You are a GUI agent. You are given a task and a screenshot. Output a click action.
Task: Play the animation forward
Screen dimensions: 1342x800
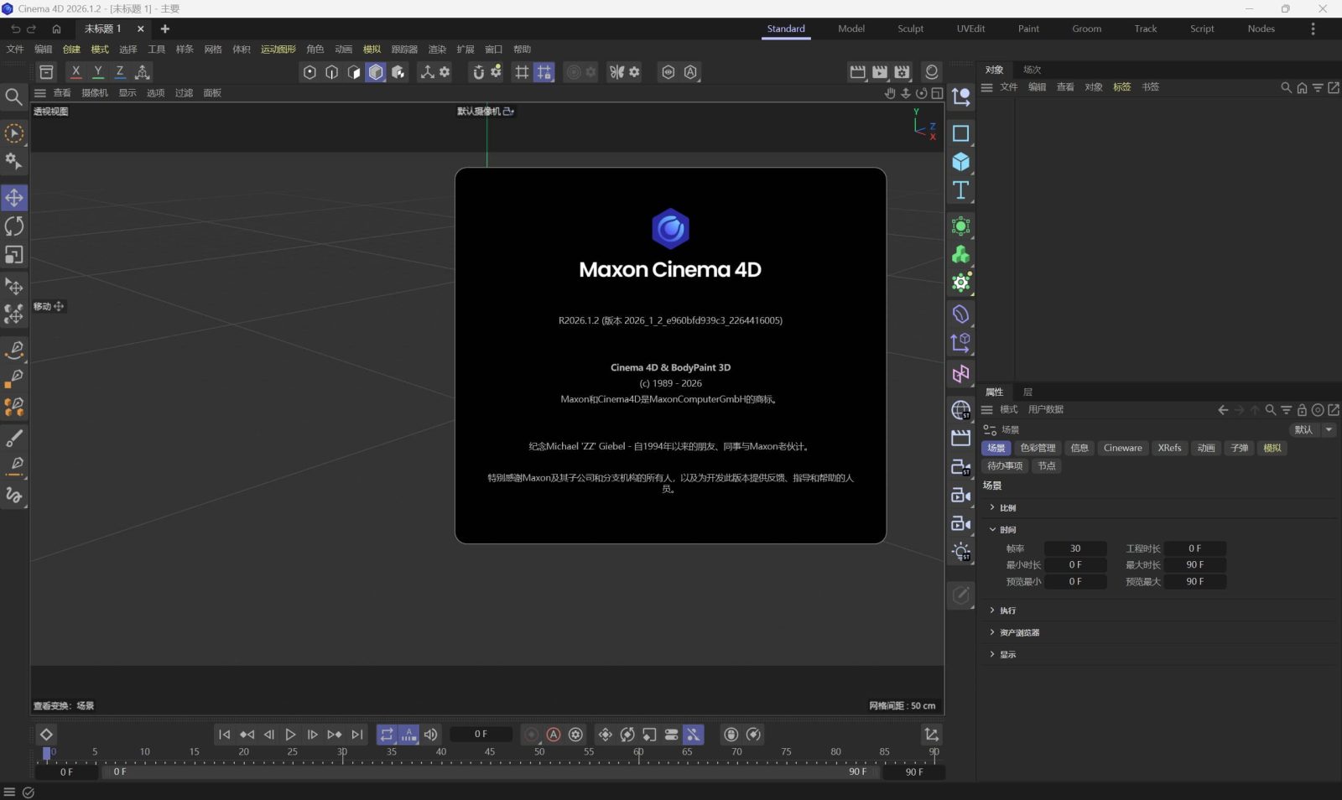click(x=290, y=735)
